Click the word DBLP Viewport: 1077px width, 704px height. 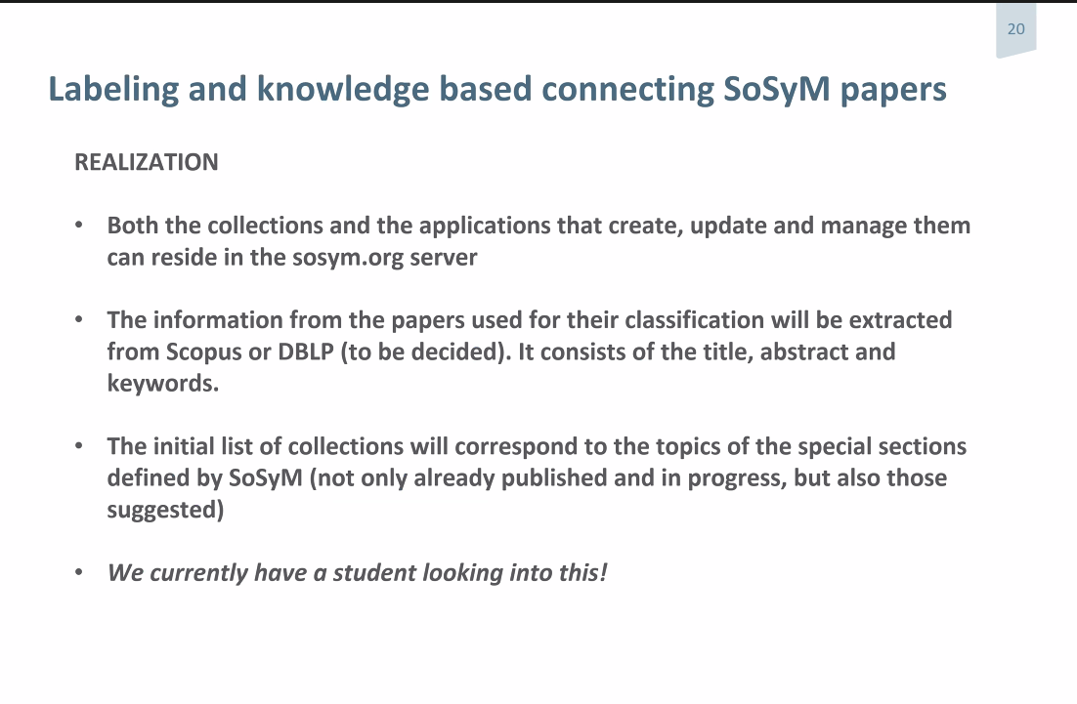pos(305,352)
